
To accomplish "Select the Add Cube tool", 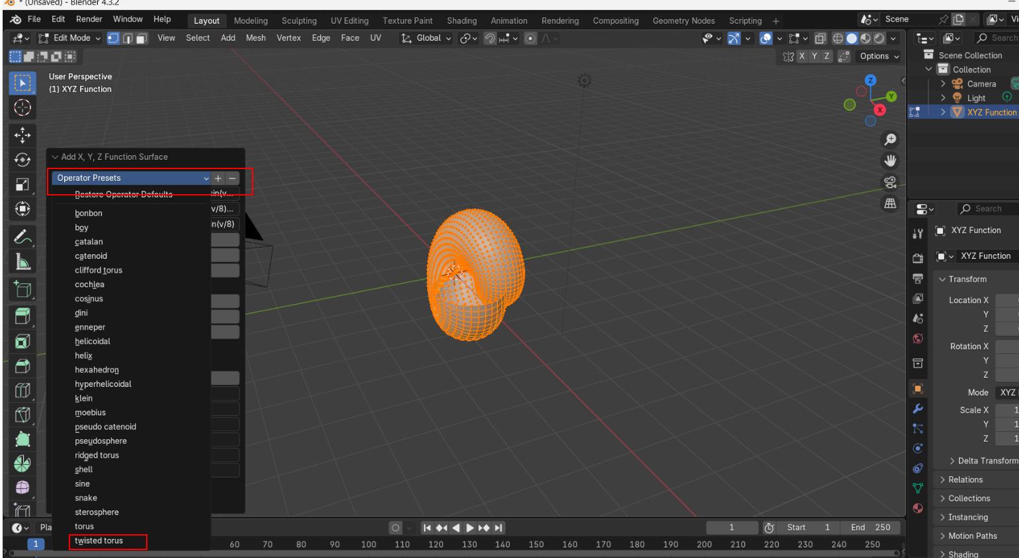I will (22, 289).
